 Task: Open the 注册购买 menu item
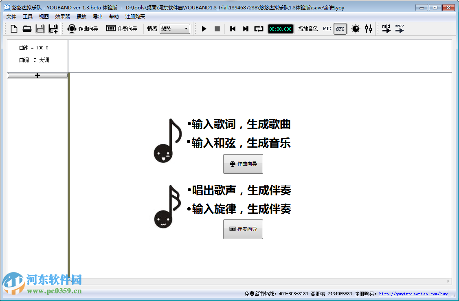click(135, 16)
